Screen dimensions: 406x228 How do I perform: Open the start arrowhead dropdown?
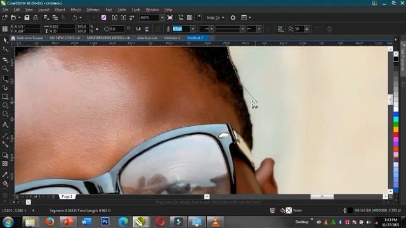click(211, 29)
